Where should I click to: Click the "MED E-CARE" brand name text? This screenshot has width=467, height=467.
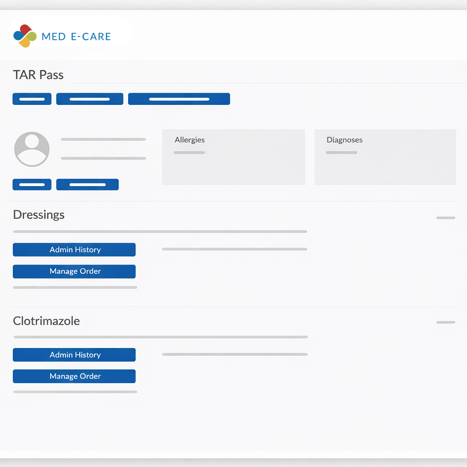[x=76, y=36]
